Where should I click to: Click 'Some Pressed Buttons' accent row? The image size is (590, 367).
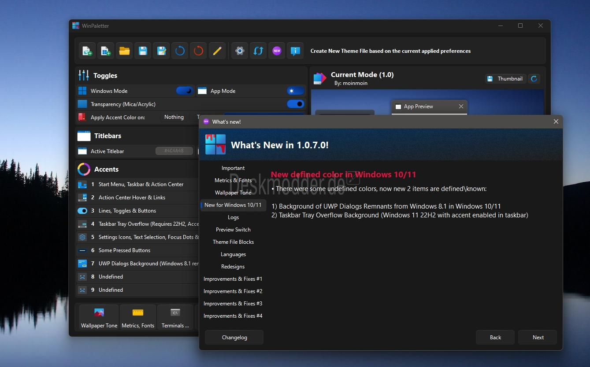138,250
